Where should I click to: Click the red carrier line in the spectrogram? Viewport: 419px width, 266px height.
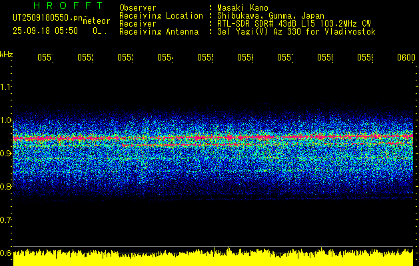213,138
